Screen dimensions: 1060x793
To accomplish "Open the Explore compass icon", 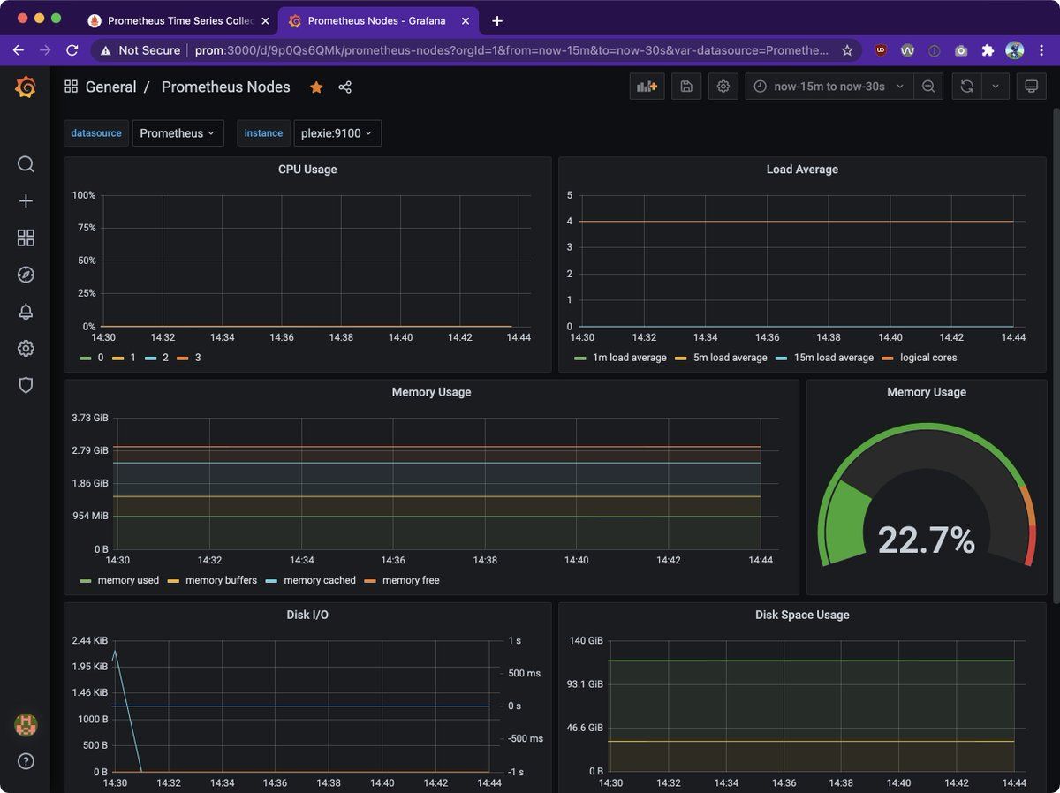I will [26, 275].
